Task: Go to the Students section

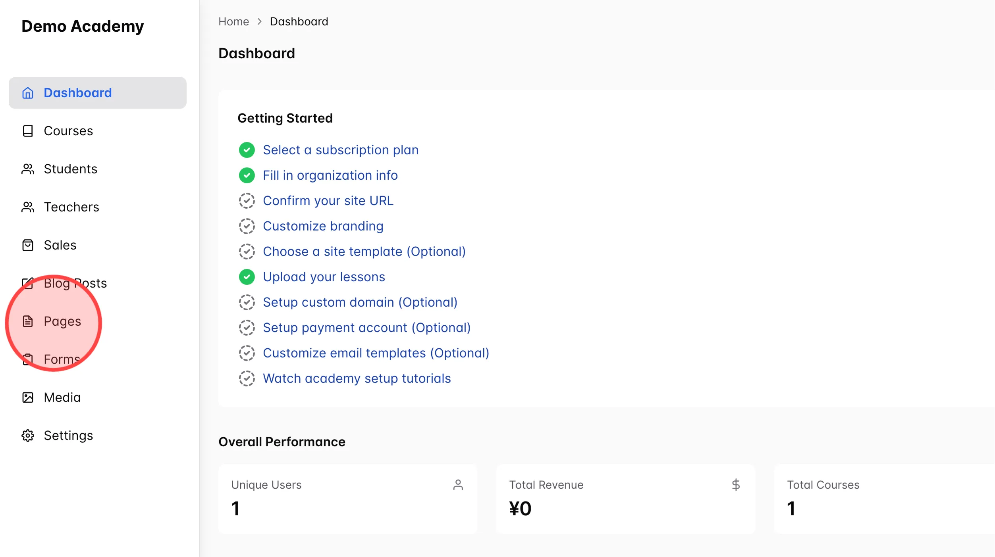Action: point(98,169)
